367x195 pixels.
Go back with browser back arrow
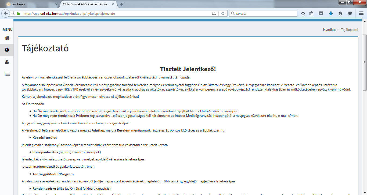click(5, 13)
